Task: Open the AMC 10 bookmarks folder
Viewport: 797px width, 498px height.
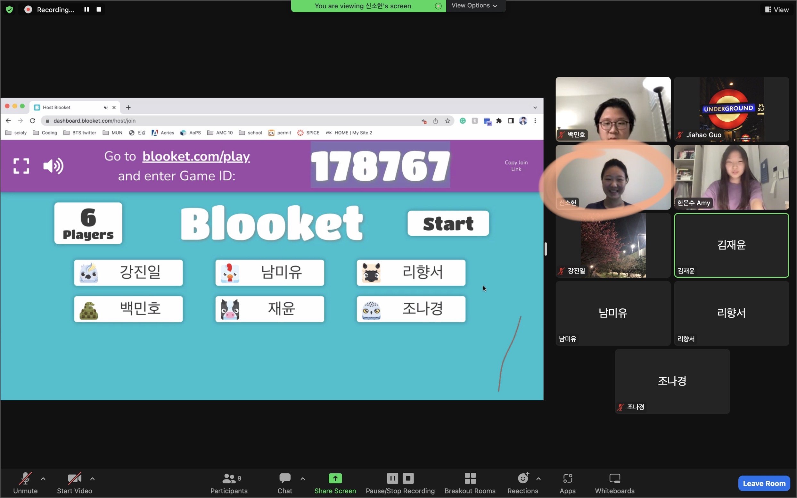Action: click(220, 133)
